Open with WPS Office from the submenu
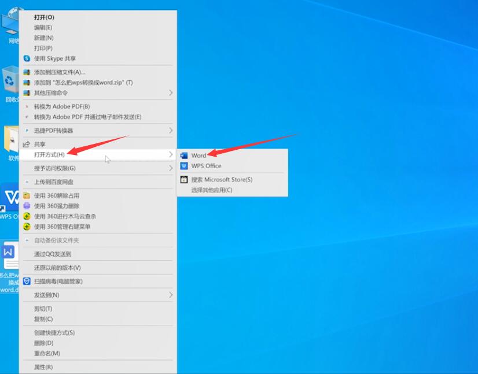 pyautogui.click(x=232, y=166)
